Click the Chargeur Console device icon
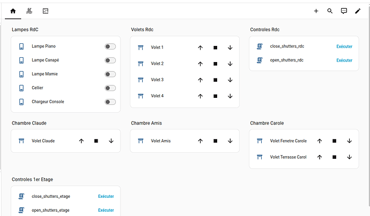 coord(21,102)
